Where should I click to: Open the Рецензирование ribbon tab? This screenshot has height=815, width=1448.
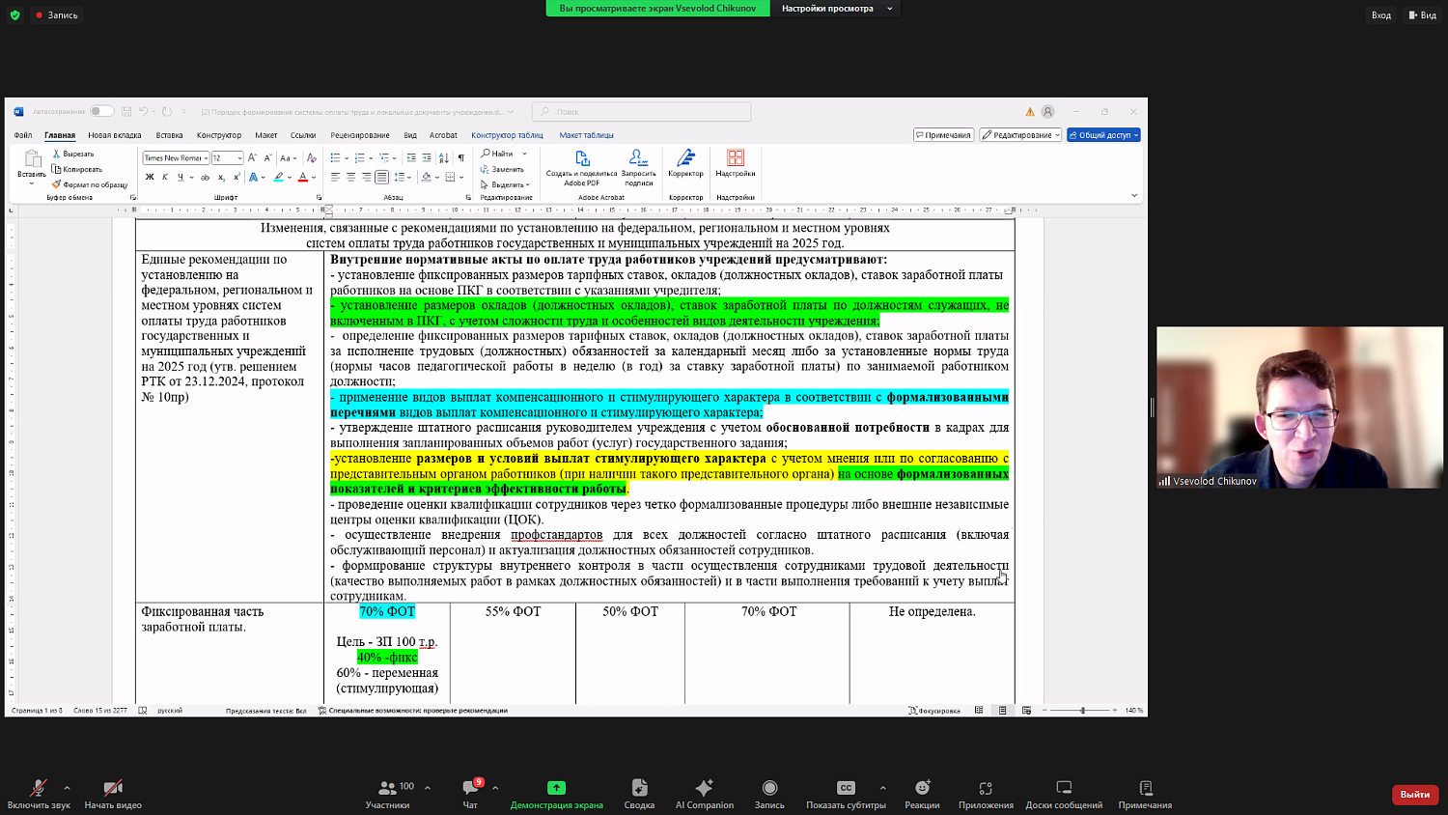click(x=359, y=135)
